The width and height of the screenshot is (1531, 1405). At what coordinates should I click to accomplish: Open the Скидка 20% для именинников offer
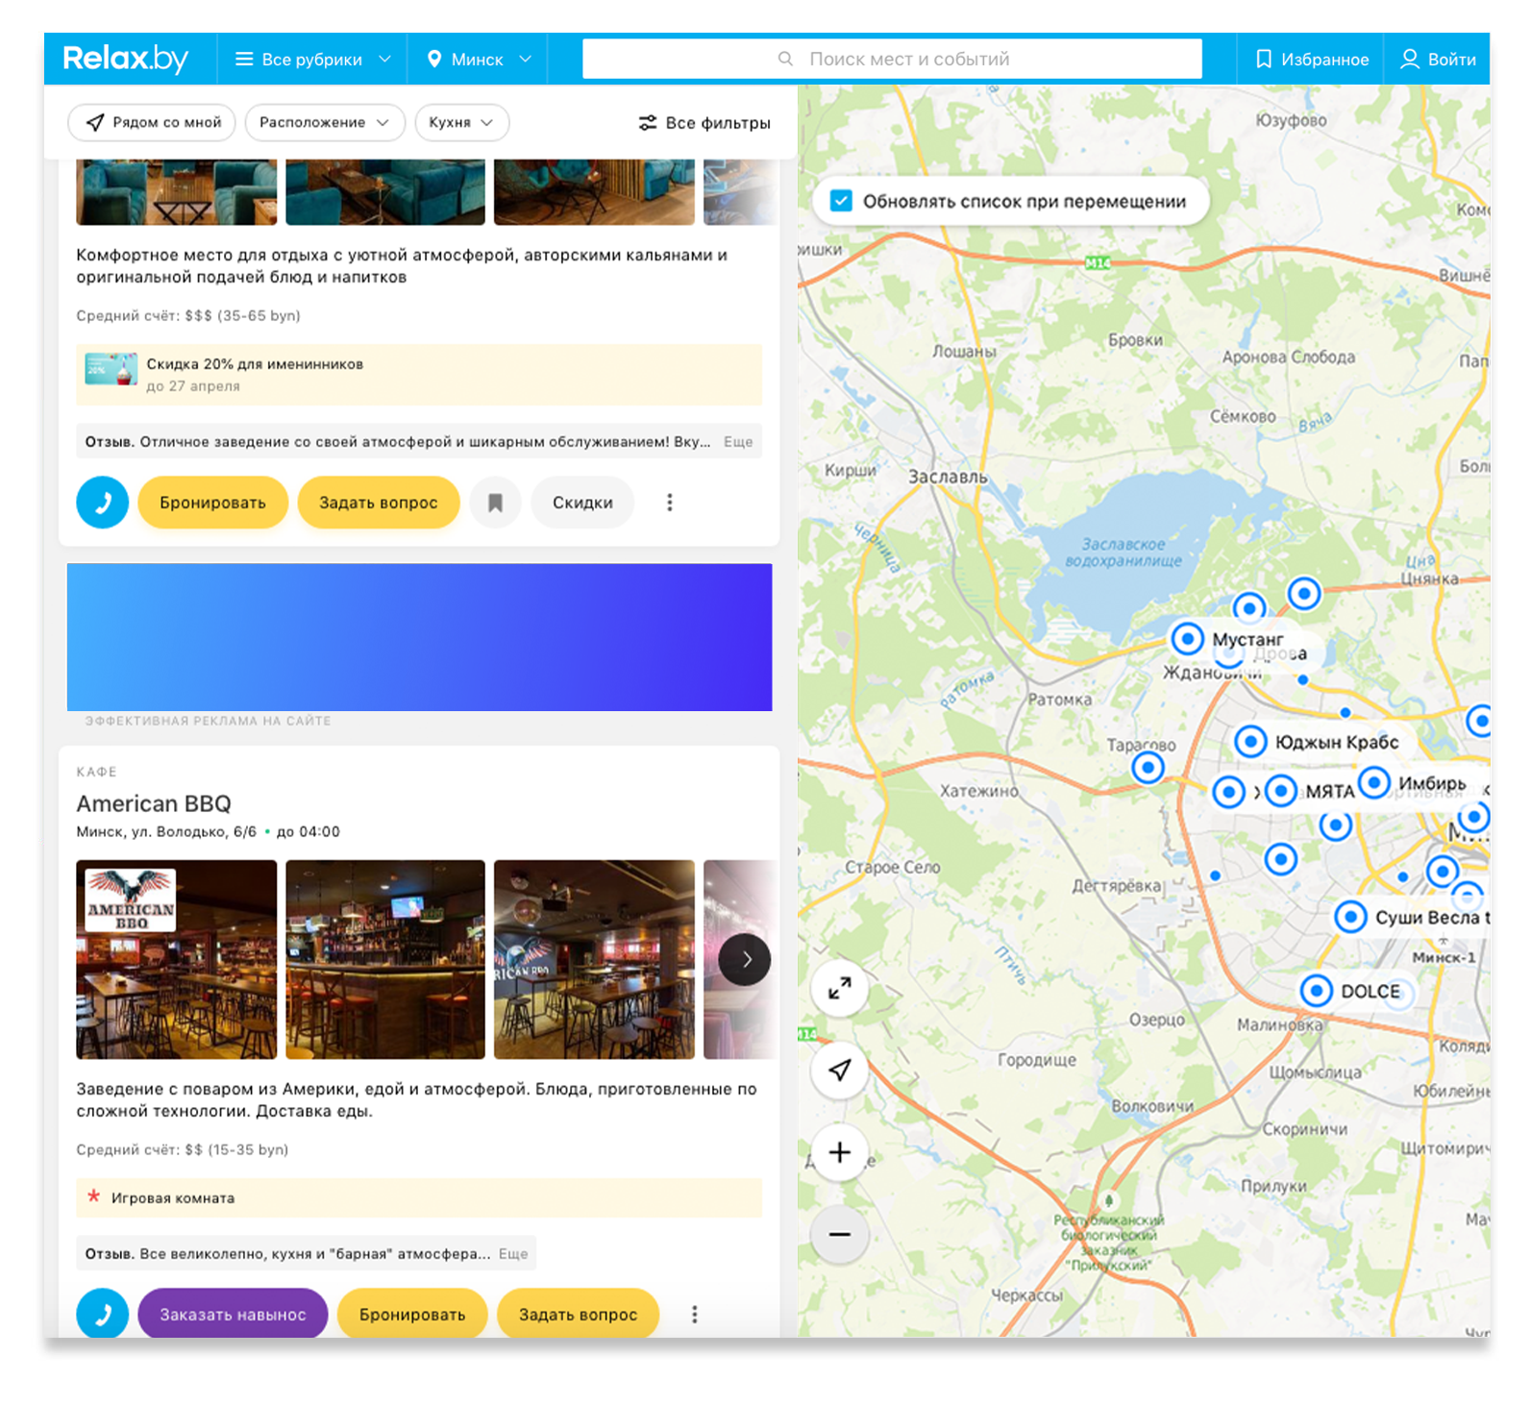tap(419, 374)
